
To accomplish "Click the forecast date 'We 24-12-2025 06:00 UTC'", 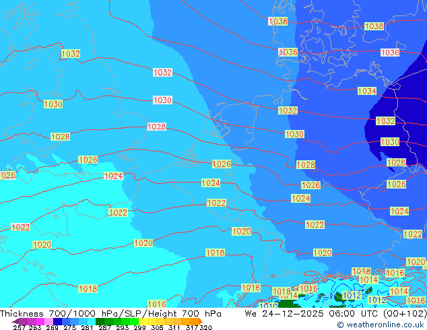I will 313,313.
